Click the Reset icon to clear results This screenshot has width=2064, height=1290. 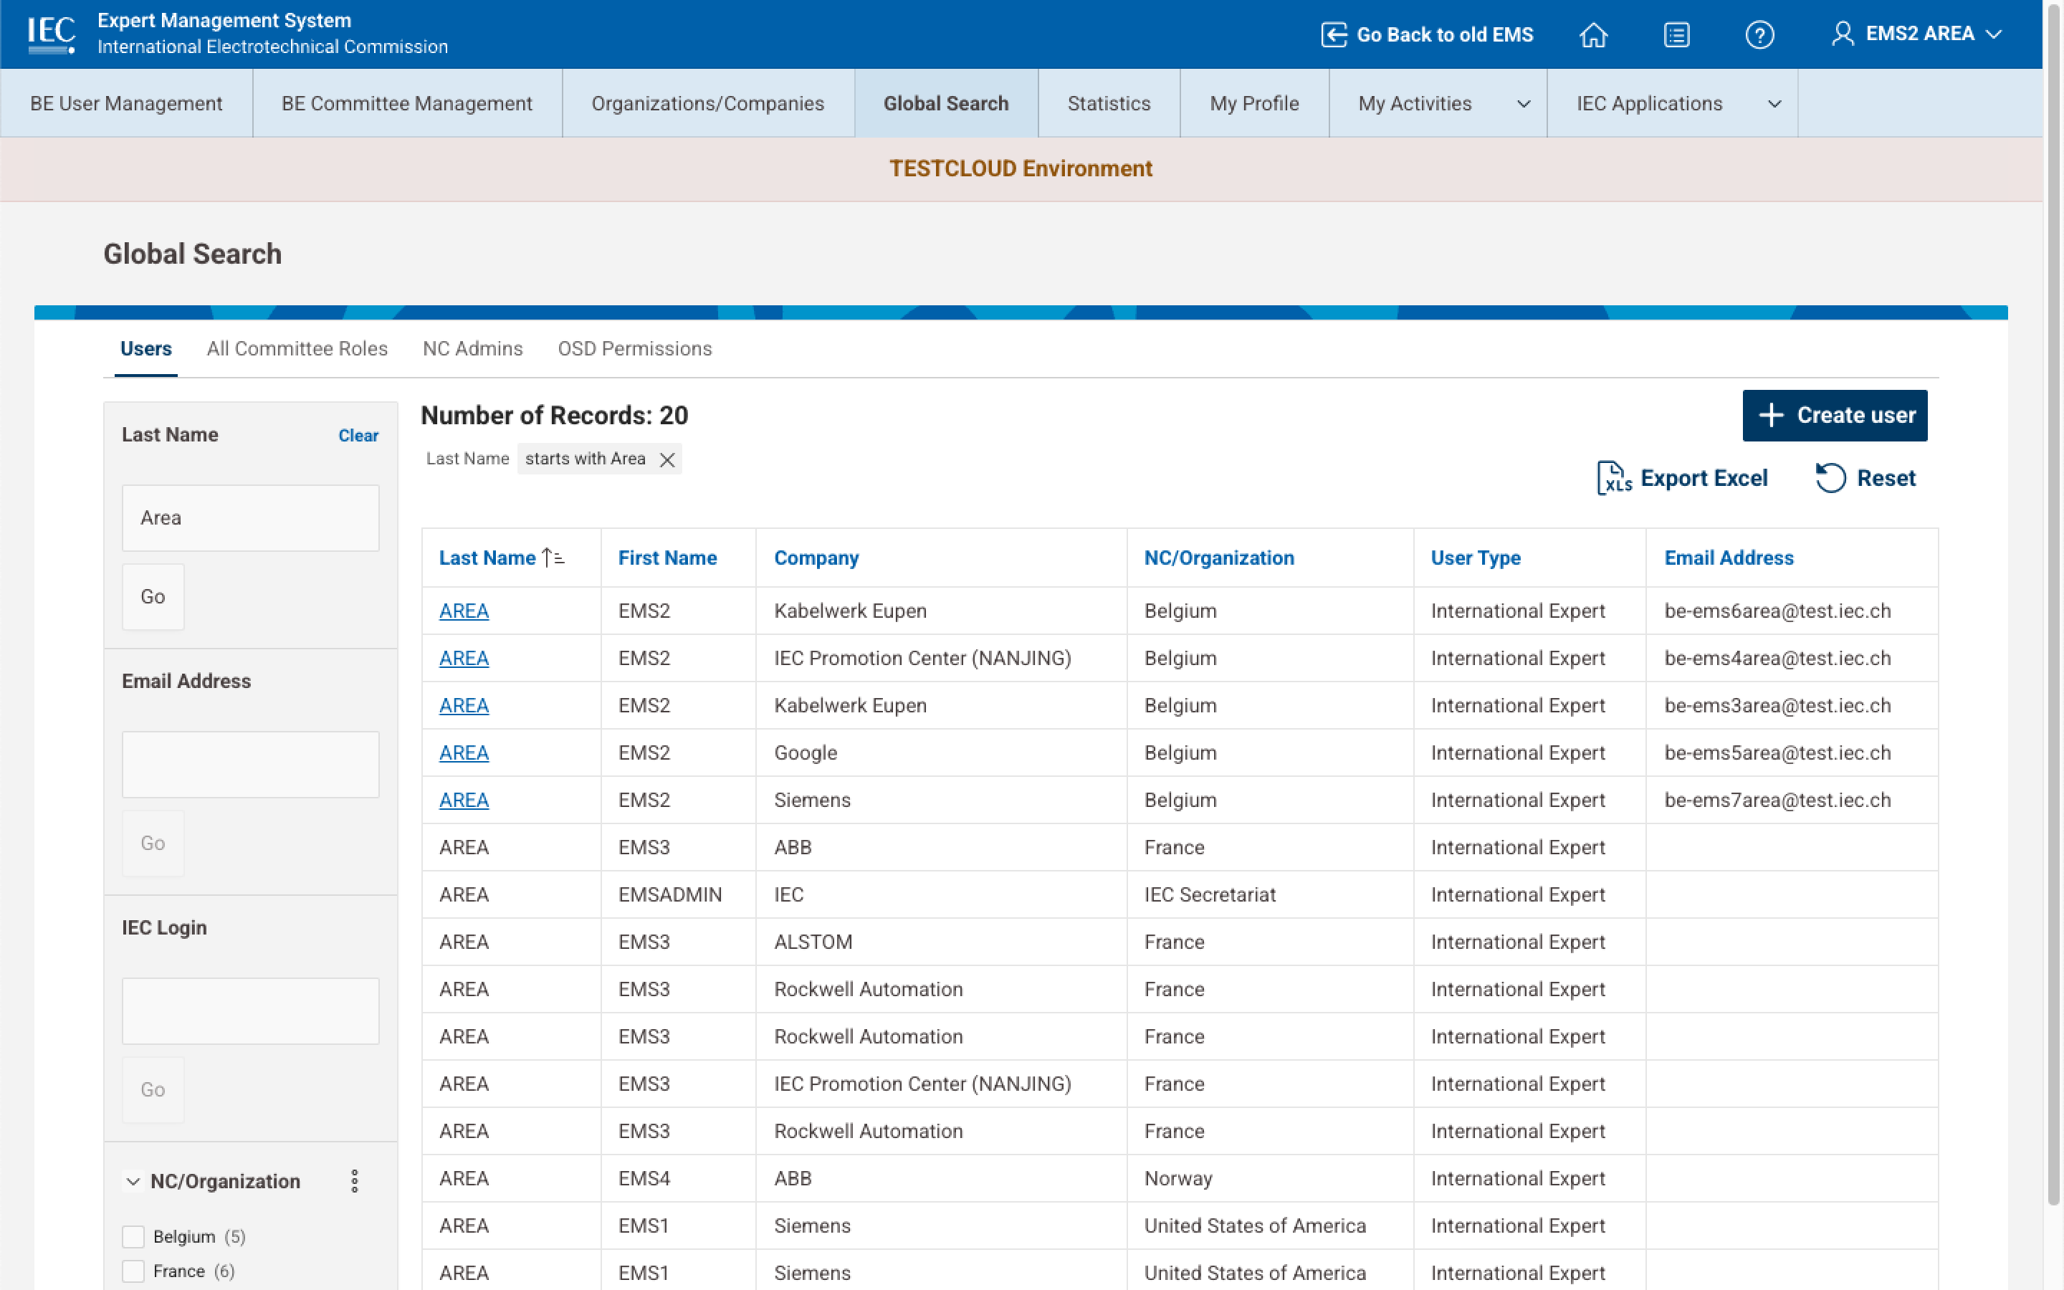[x=1830, y=478]
